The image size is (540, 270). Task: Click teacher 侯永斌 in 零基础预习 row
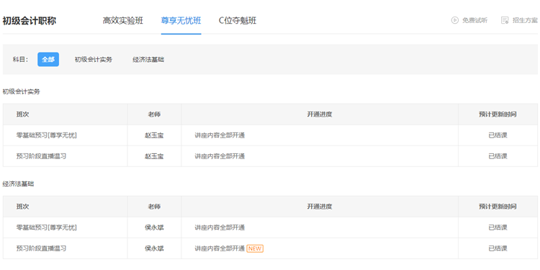154,228
